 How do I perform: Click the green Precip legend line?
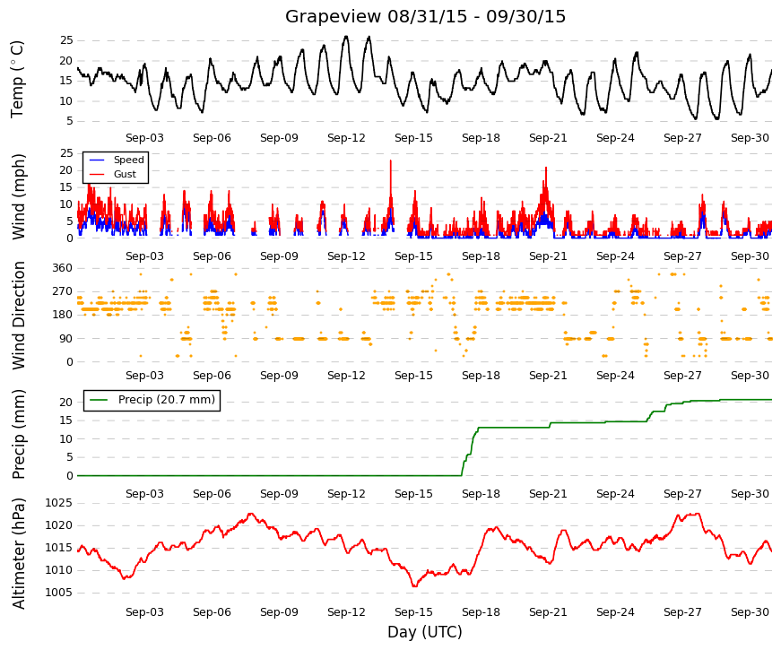[x=100, y=400]
